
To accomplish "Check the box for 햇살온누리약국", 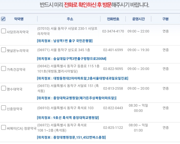I will click(x=3, y=50).
